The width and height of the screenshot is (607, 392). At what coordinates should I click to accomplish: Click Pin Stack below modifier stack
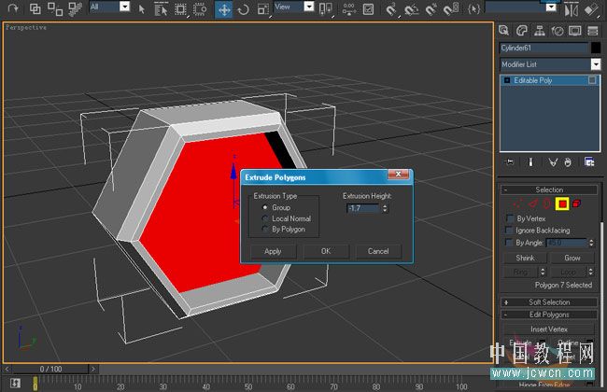[x=510, y=162]
